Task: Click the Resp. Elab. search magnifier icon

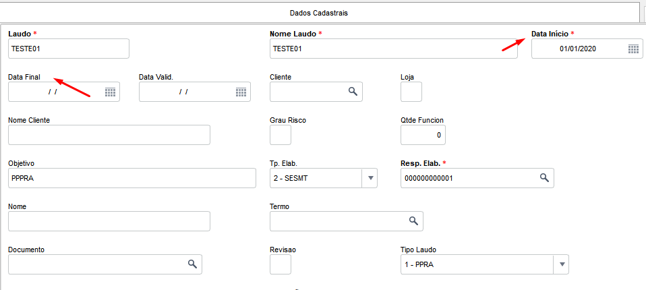Action: pyautogui.click(x=544, y=177)
